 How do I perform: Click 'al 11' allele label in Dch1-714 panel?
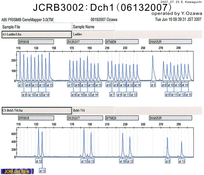point(84,161)
